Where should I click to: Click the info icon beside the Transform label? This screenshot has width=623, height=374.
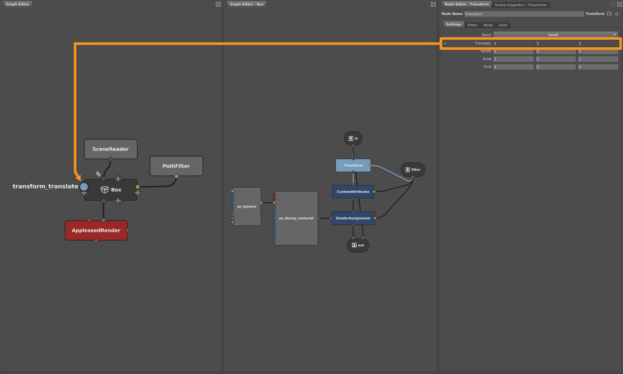[609, 14]
